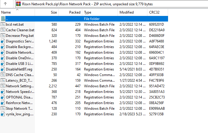Select the Cache Cleaner.bat file icon
208x133 pixels.
pyautogui.click(x=3, y=30)
